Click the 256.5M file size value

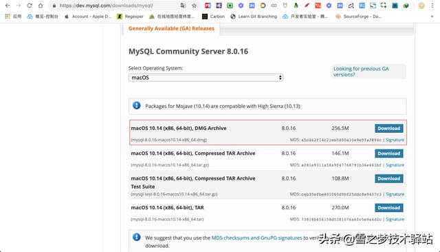click(x=340, y=128)
